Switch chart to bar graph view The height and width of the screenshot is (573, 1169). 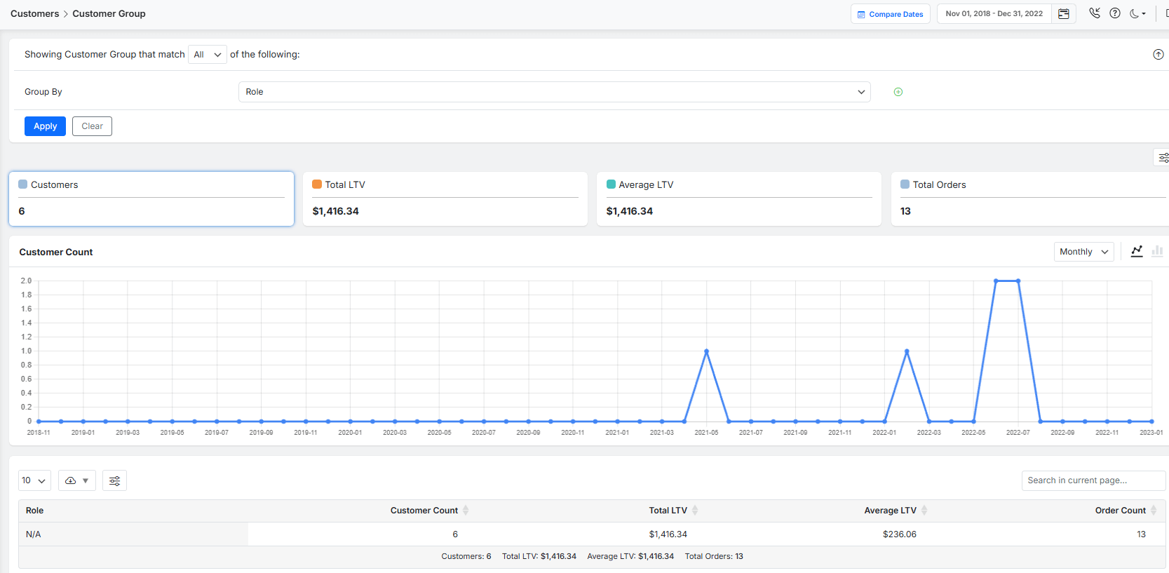(x=1157, y=251)
